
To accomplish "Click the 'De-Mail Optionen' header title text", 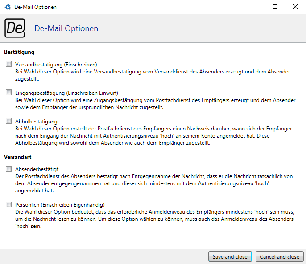I will [x=66, y=28].
